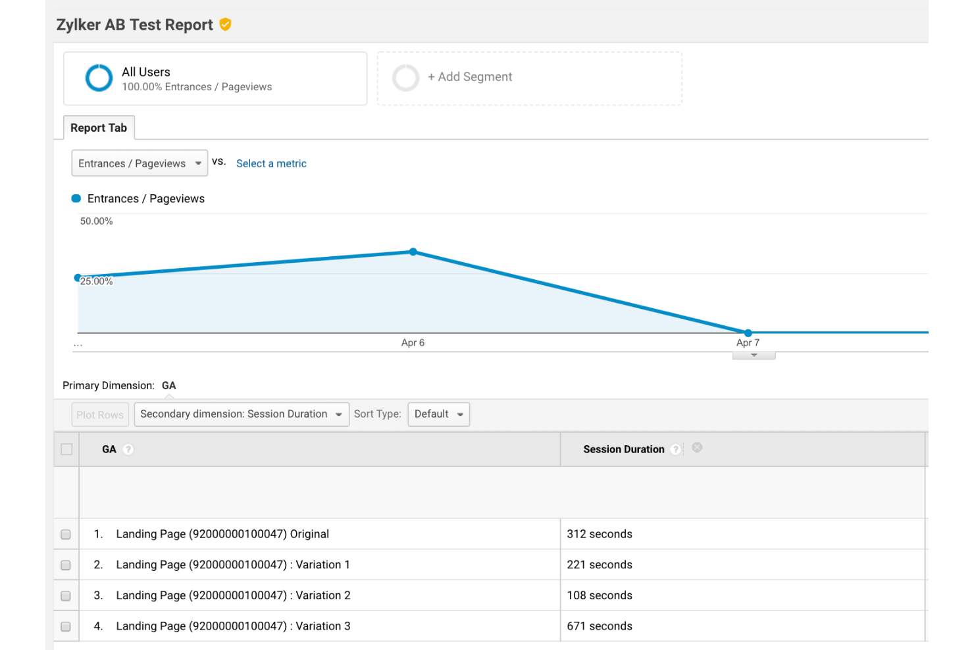Screen dimensions: 974x650
Task: Click Landing Page (92000000100047) Original row text
Action: (x=222, y=534)
